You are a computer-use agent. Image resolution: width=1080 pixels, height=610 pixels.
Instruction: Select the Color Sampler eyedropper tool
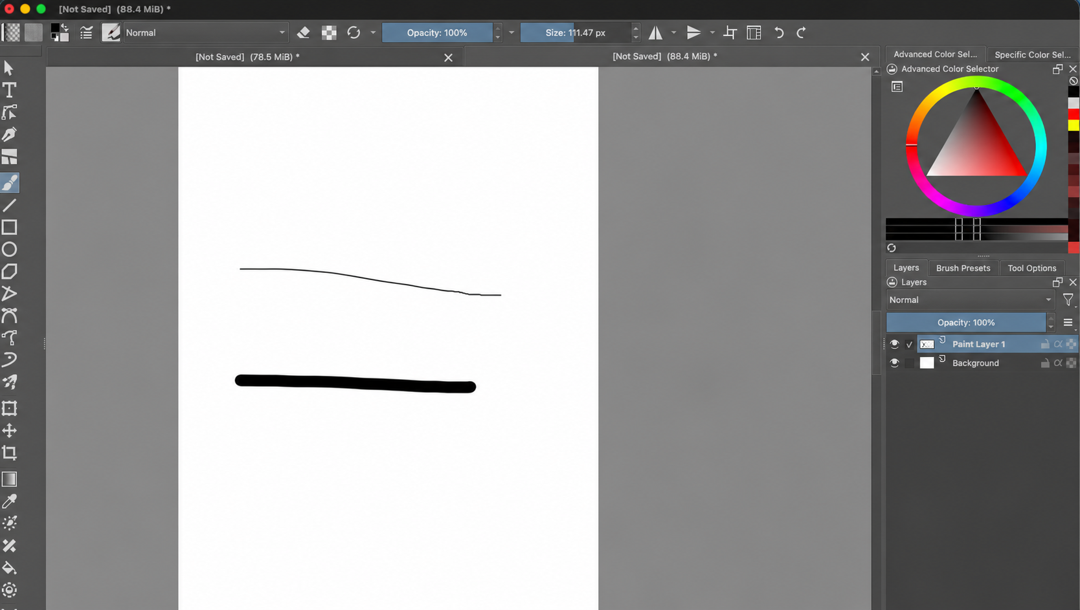pyautogui.click(x=10, y=501)
